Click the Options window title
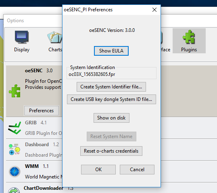Viewport: 217px width, 193px height. [x=15, y=21]
